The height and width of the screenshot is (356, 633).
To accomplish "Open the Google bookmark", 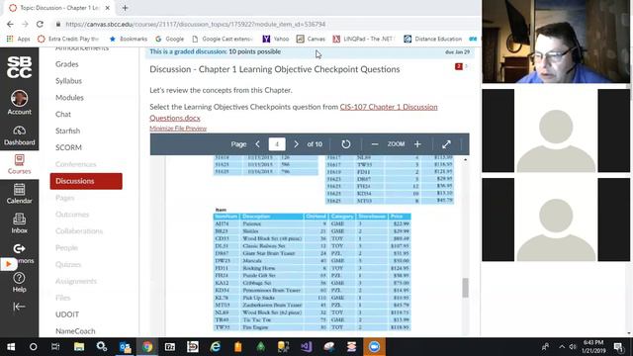I will [170, 39].
